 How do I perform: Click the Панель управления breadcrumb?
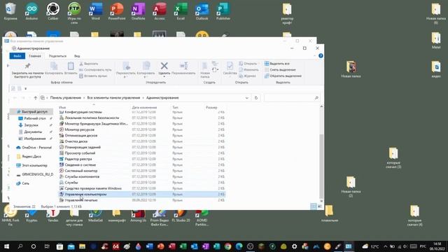[66, 98]
